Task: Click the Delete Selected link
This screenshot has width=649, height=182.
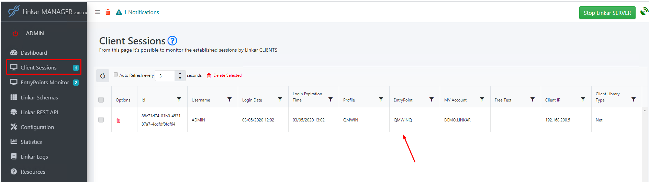Action: (x=227, y=75)
